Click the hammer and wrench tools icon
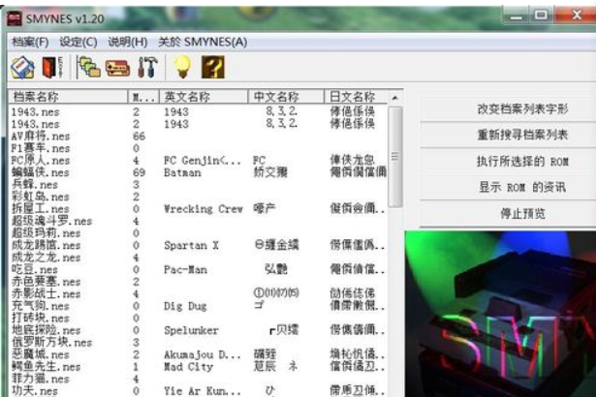 [147, 68]
